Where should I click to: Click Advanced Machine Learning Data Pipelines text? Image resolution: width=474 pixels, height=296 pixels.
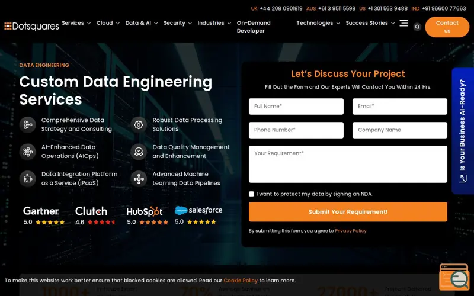coord(186,179)
